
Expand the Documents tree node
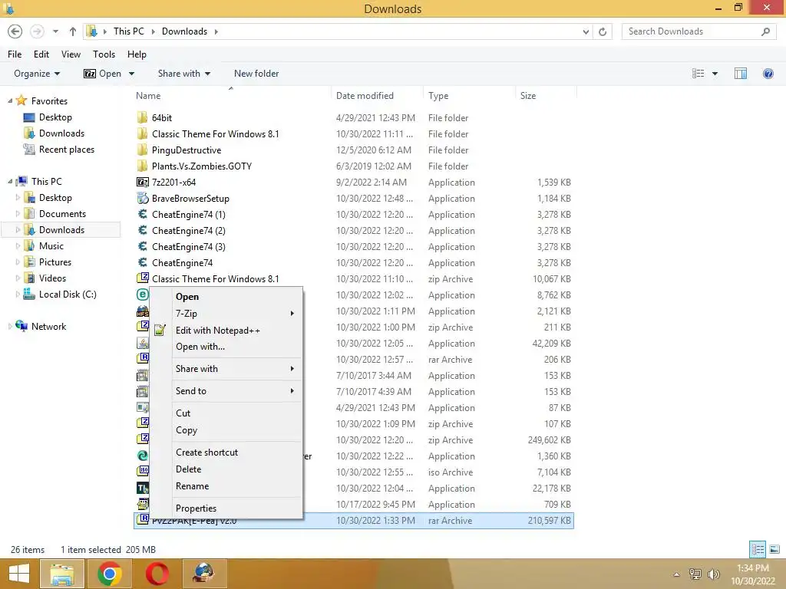point(18,214)
